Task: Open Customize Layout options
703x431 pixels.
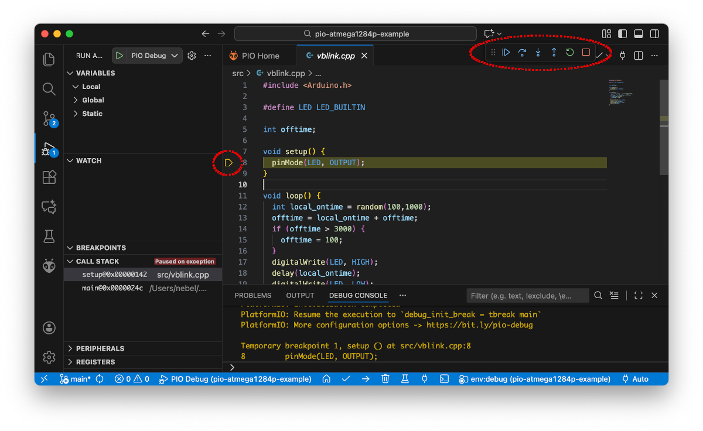Action: pyautogui.click(x=607, y=34)
